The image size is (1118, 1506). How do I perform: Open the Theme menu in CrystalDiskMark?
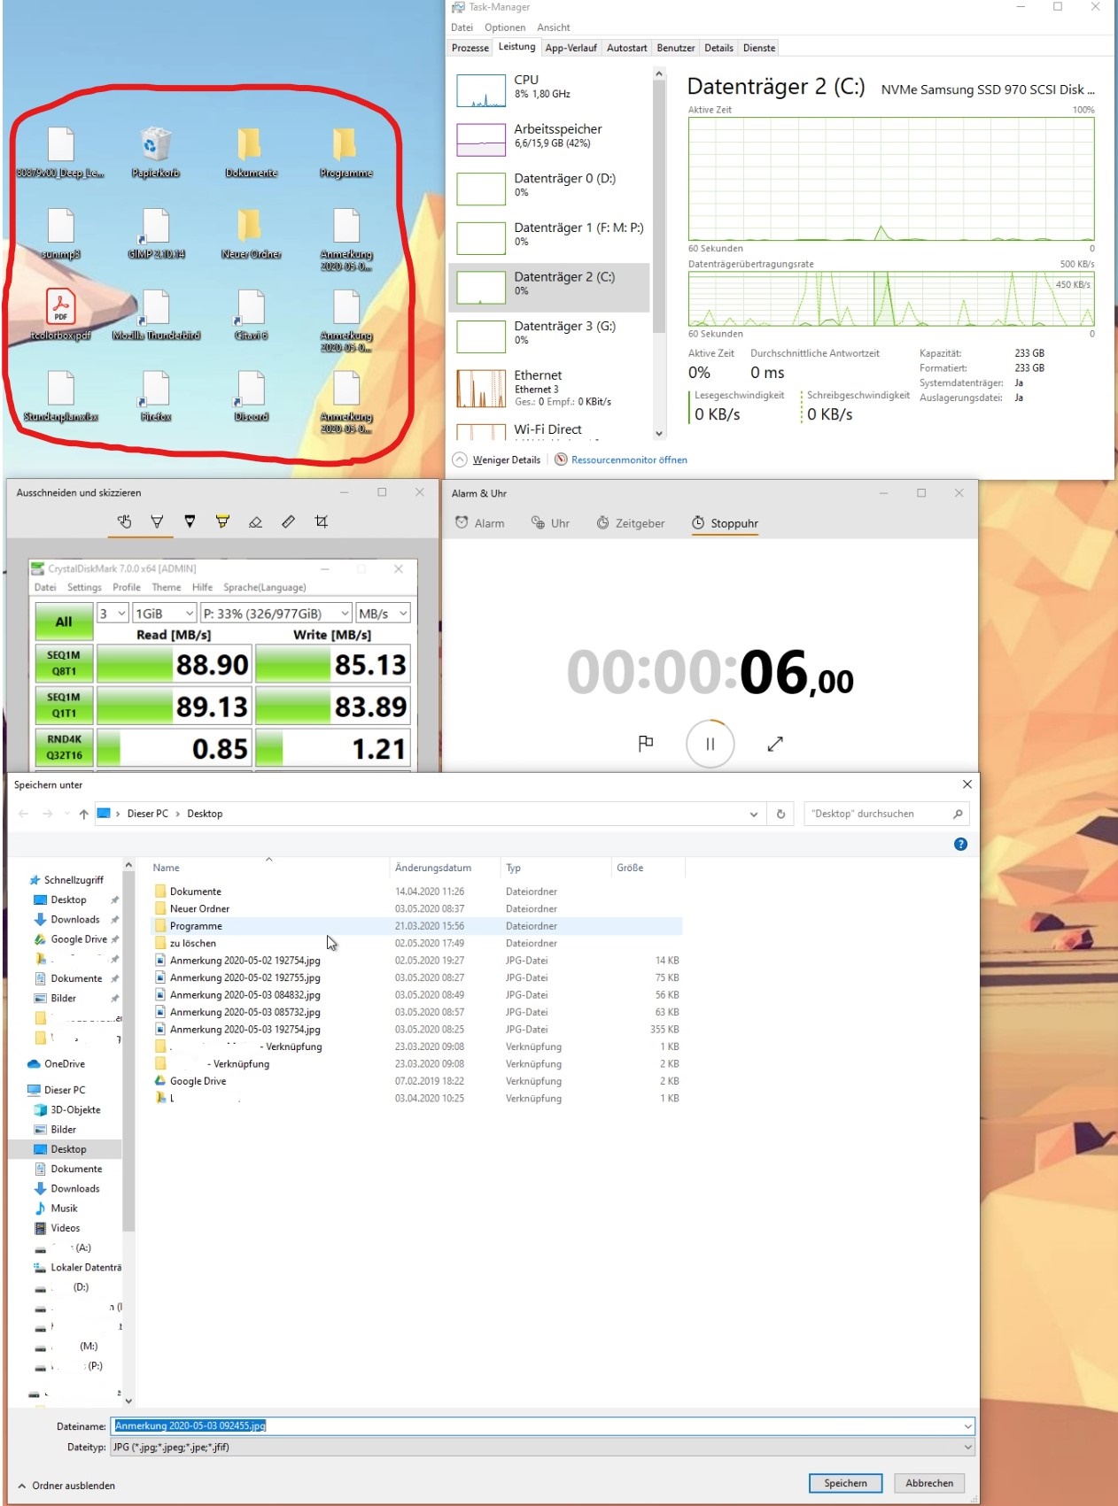click(x=166, y=587)
